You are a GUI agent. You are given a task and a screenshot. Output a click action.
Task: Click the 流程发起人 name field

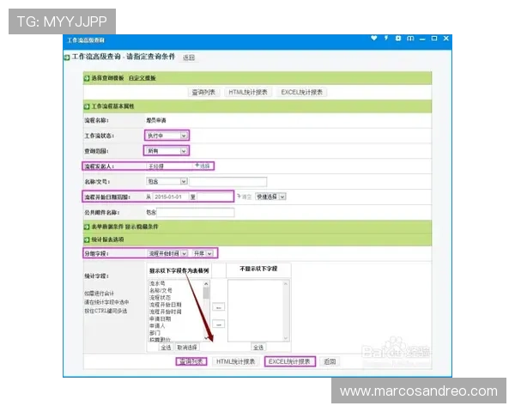click(x=169, y=167)
